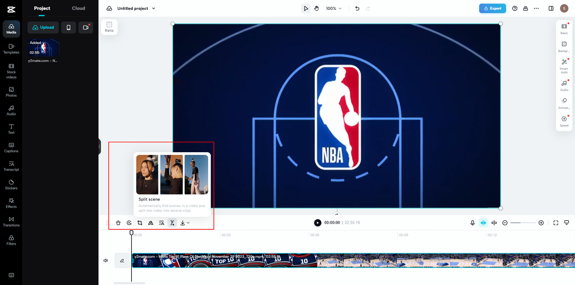Open keyboard shortcuts icon at sidebar bottom
Screen dimensions: 575x285
(11, 275)
